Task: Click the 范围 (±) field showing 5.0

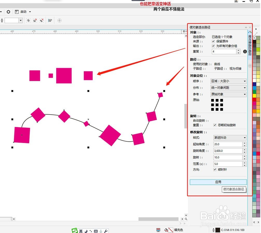Action: [228, 164]
